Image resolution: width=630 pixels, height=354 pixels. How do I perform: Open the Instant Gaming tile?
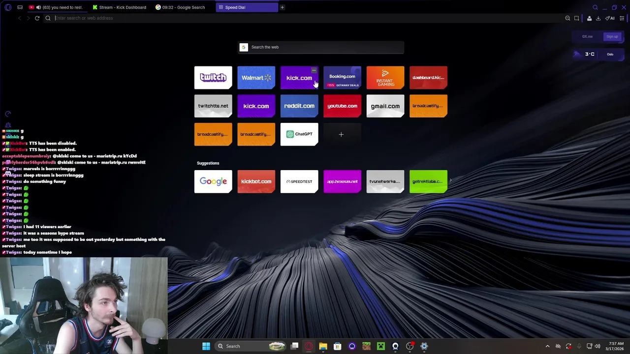click(x=385, y=78)
